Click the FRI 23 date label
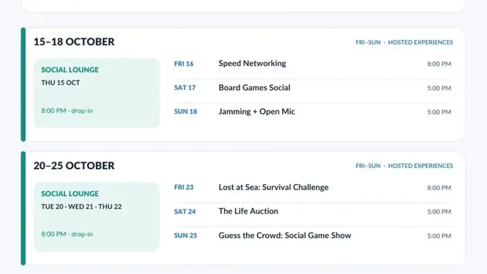 tap(183, 187)
